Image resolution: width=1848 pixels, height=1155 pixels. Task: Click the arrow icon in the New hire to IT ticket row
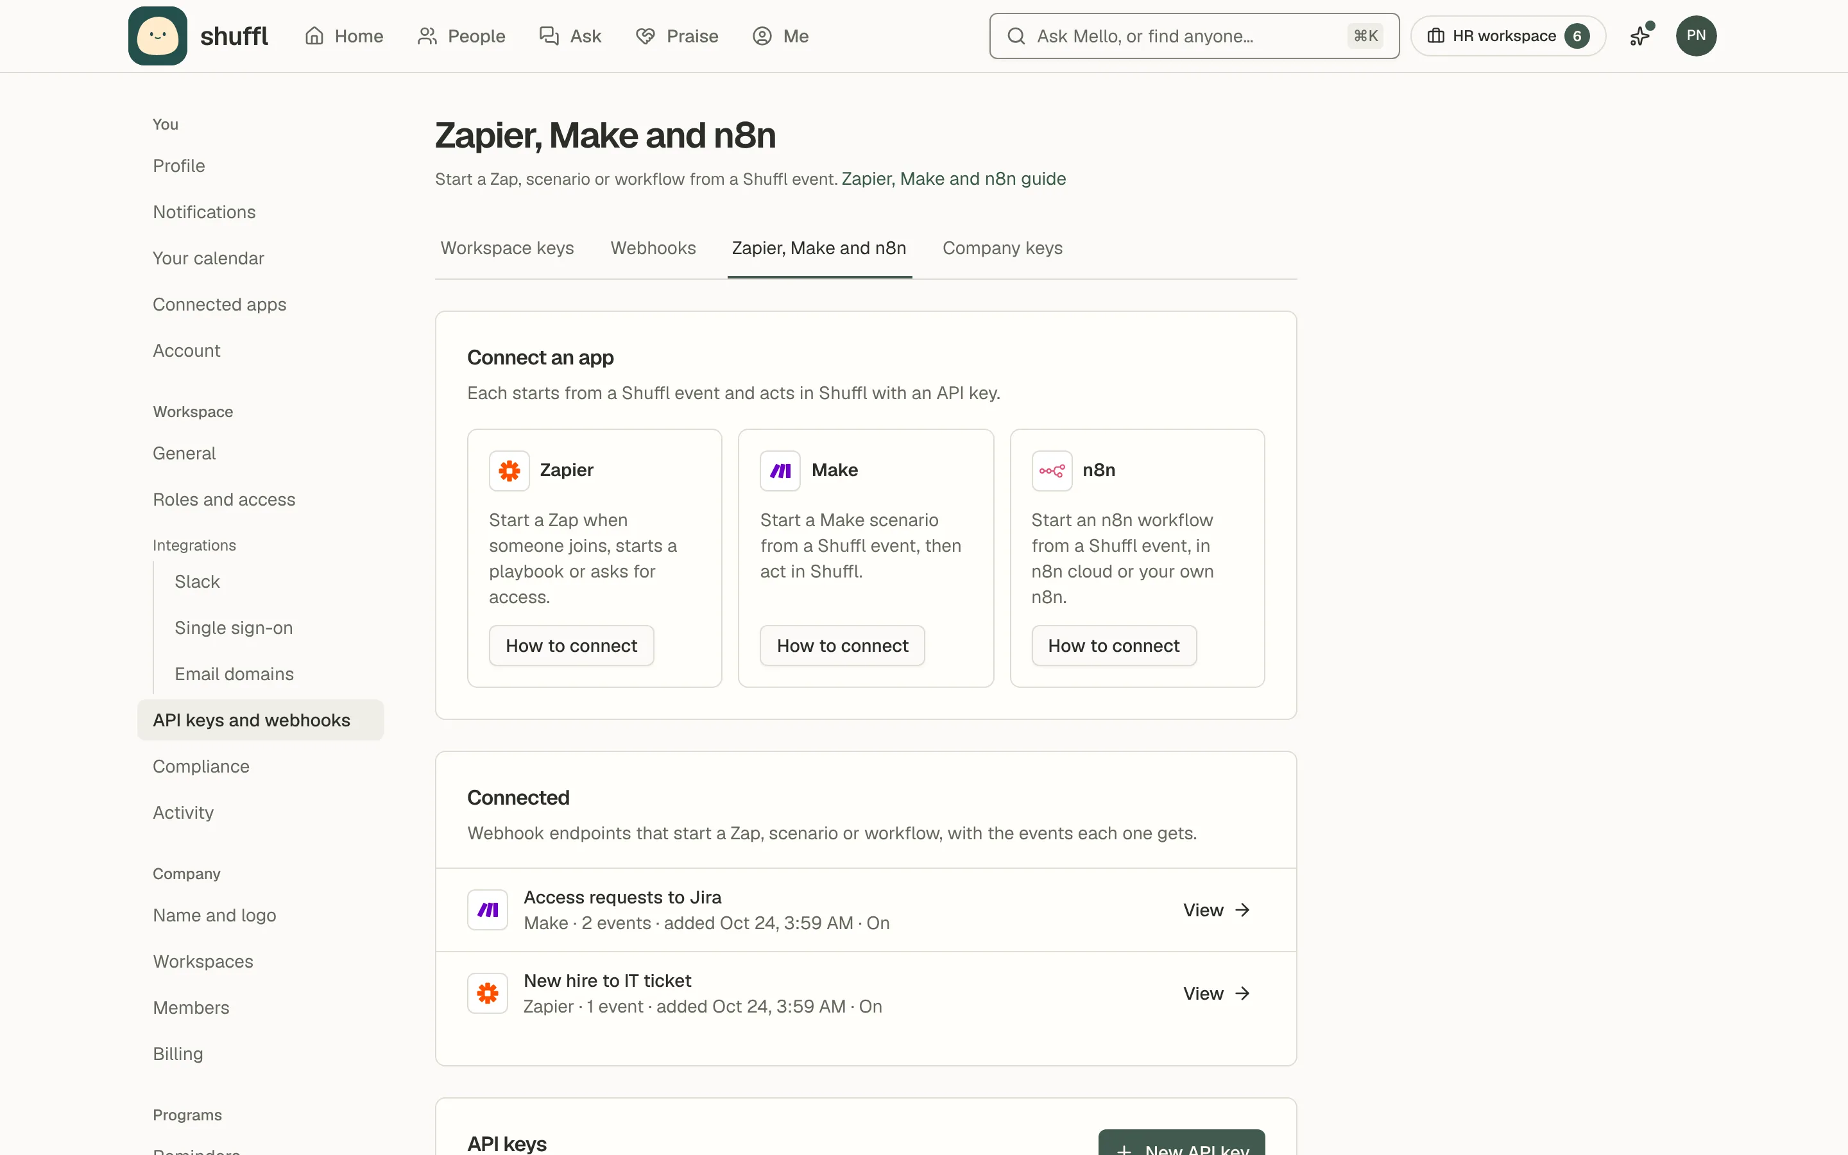pyautogui.click(x=1242, y=993)
